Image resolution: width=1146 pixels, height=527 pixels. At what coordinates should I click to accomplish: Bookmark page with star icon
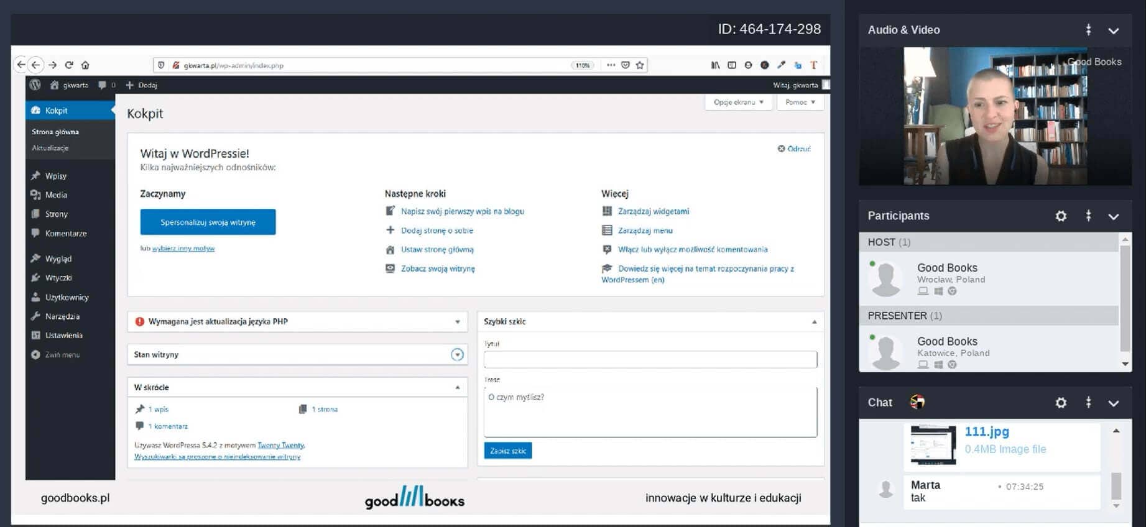click(x=640, y=65)
